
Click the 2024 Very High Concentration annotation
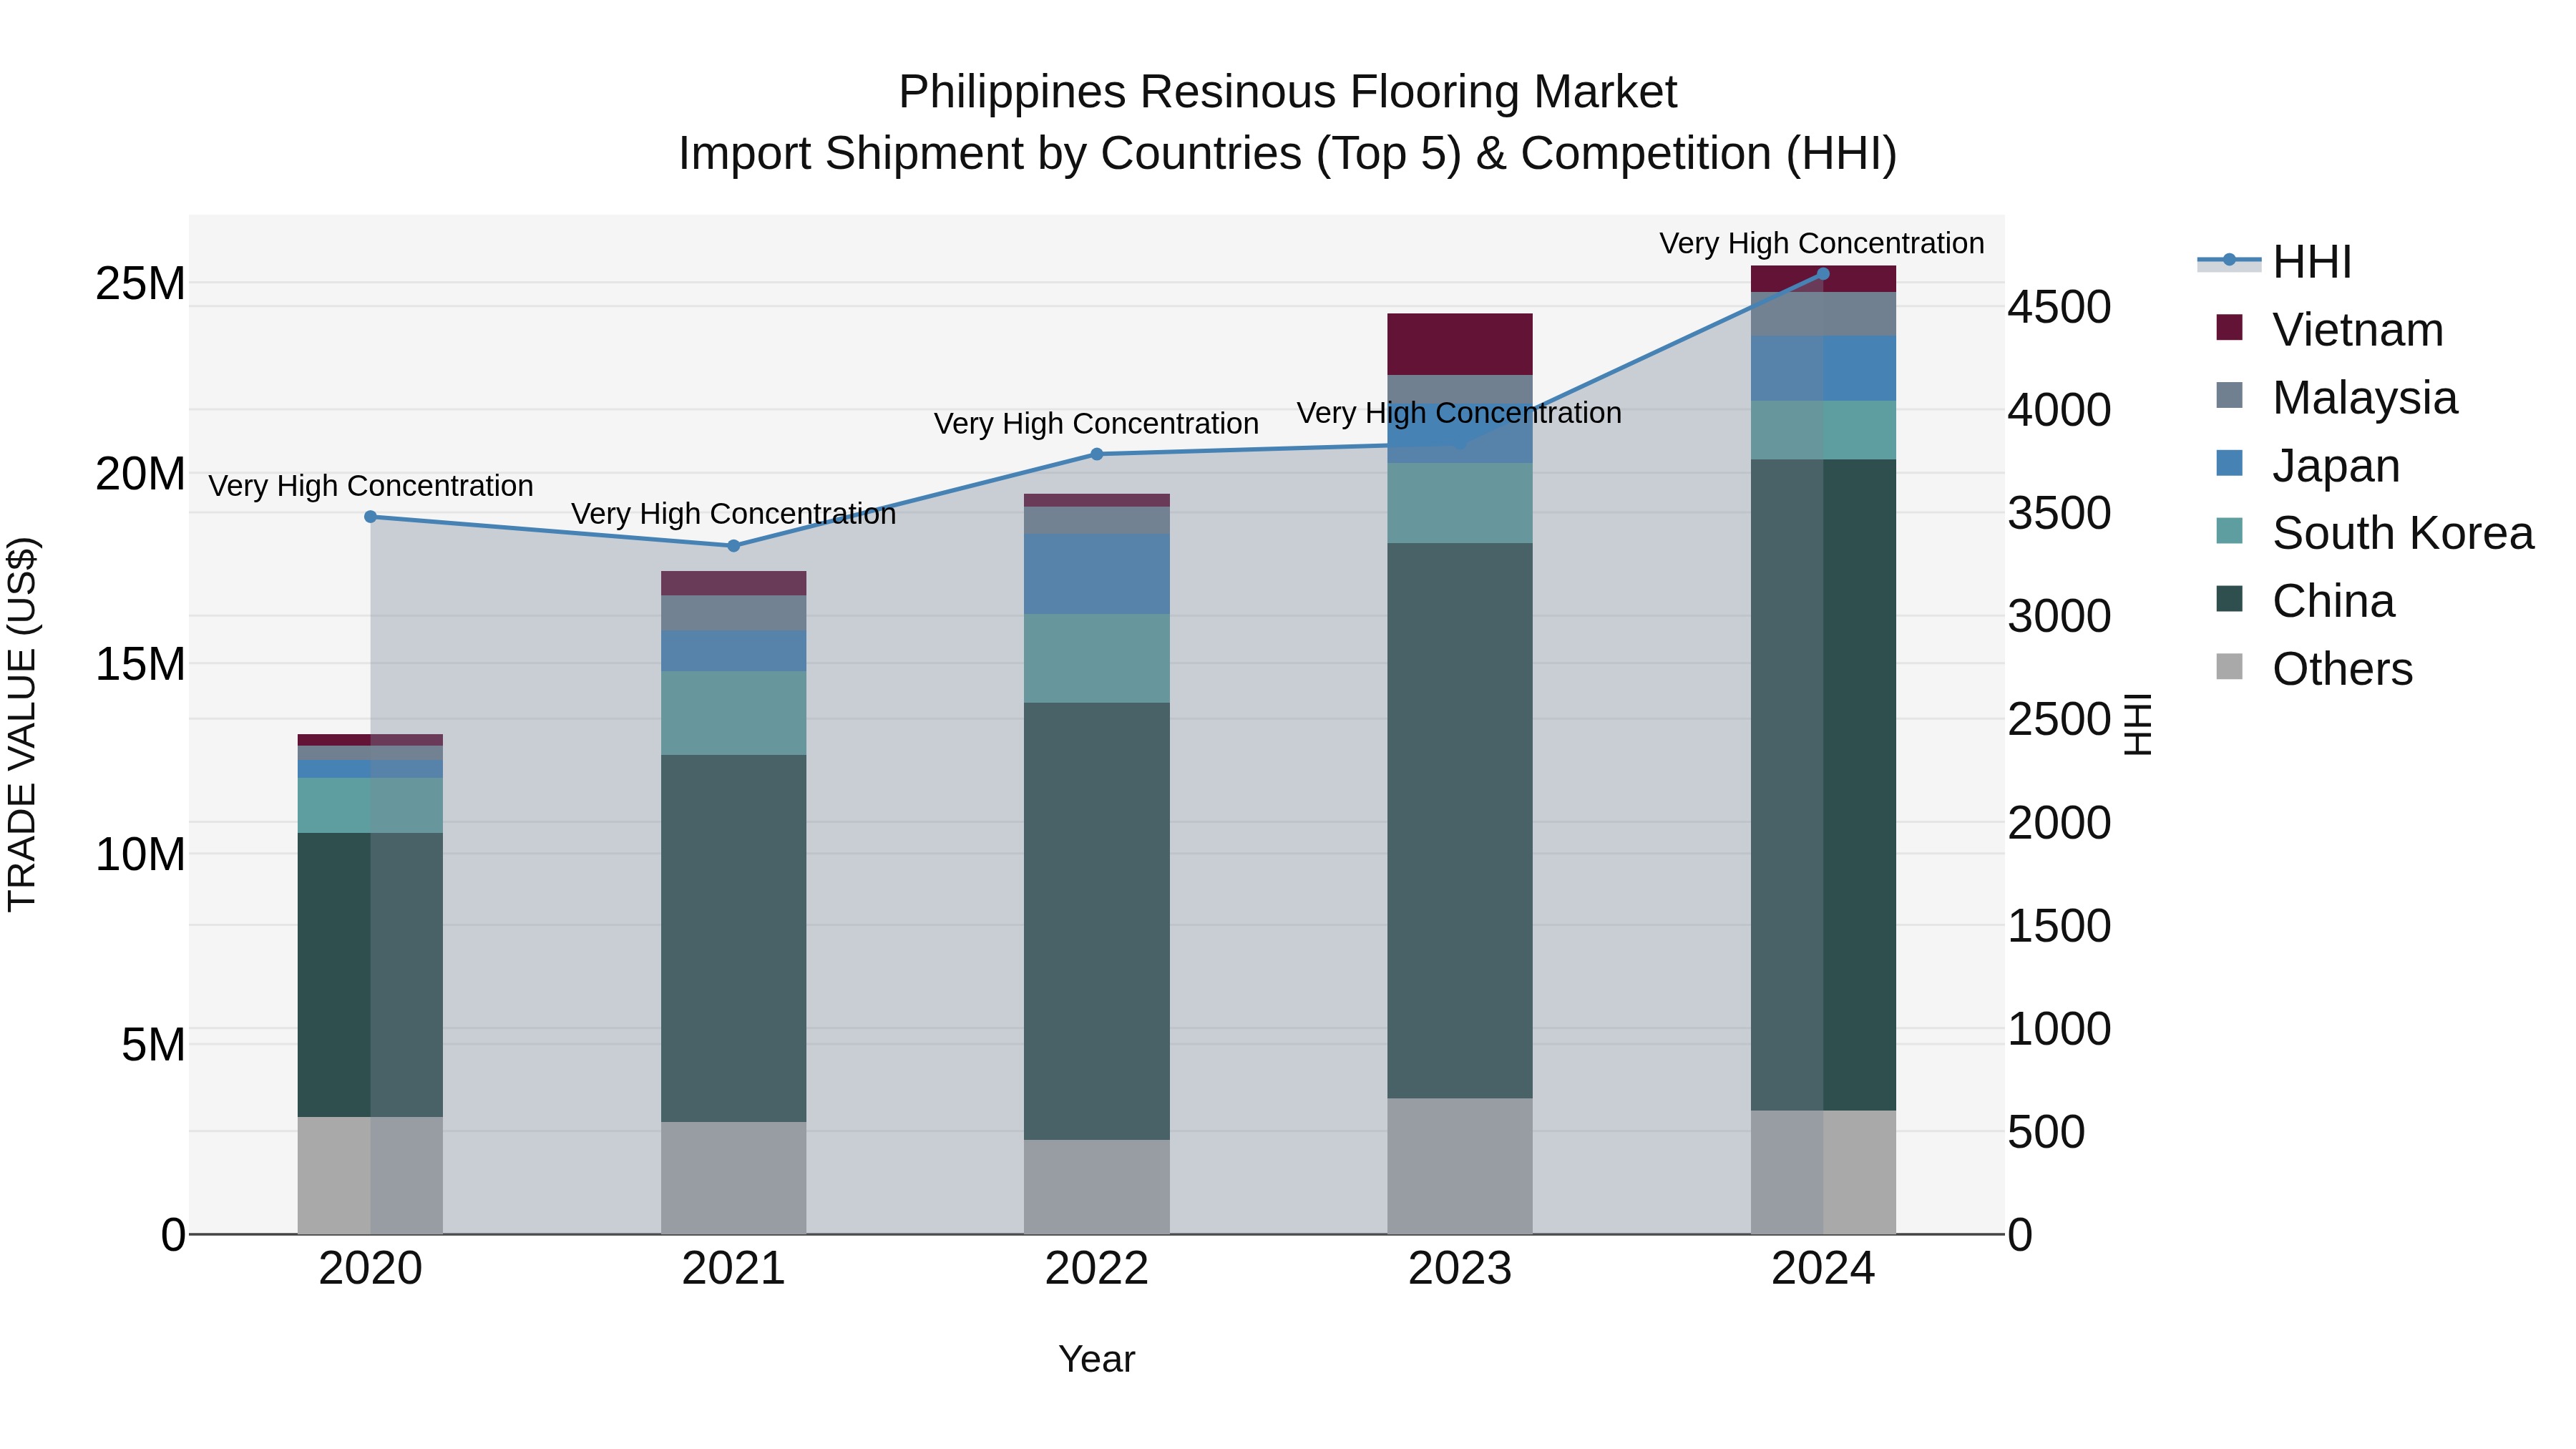coord(1822,243)
